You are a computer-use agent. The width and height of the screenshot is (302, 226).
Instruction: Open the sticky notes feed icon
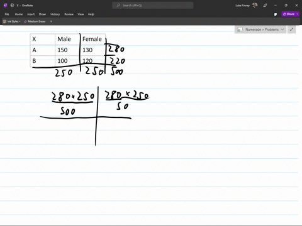click(x=276, y=14)
